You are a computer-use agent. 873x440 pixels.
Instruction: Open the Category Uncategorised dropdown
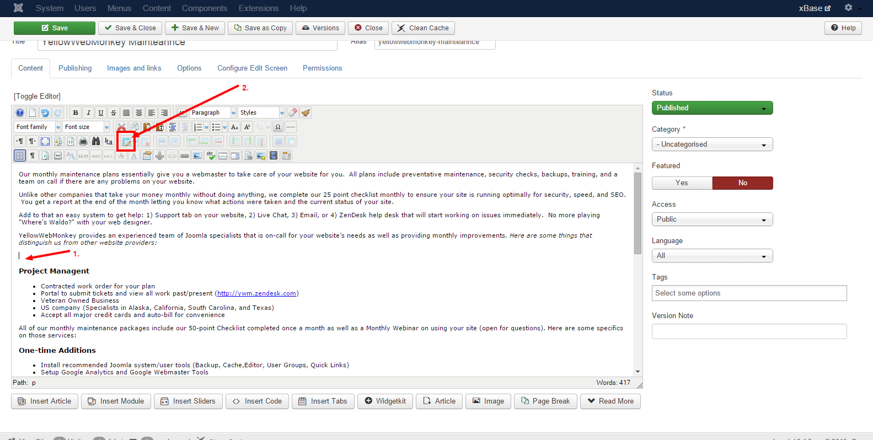point(712,144)
